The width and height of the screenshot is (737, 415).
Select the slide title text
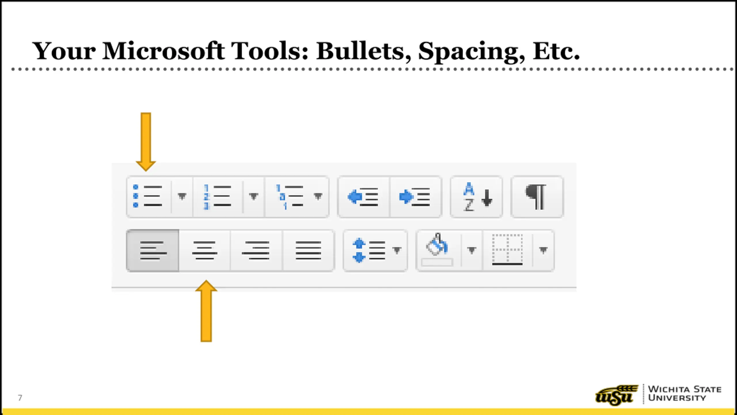[306, 51]
